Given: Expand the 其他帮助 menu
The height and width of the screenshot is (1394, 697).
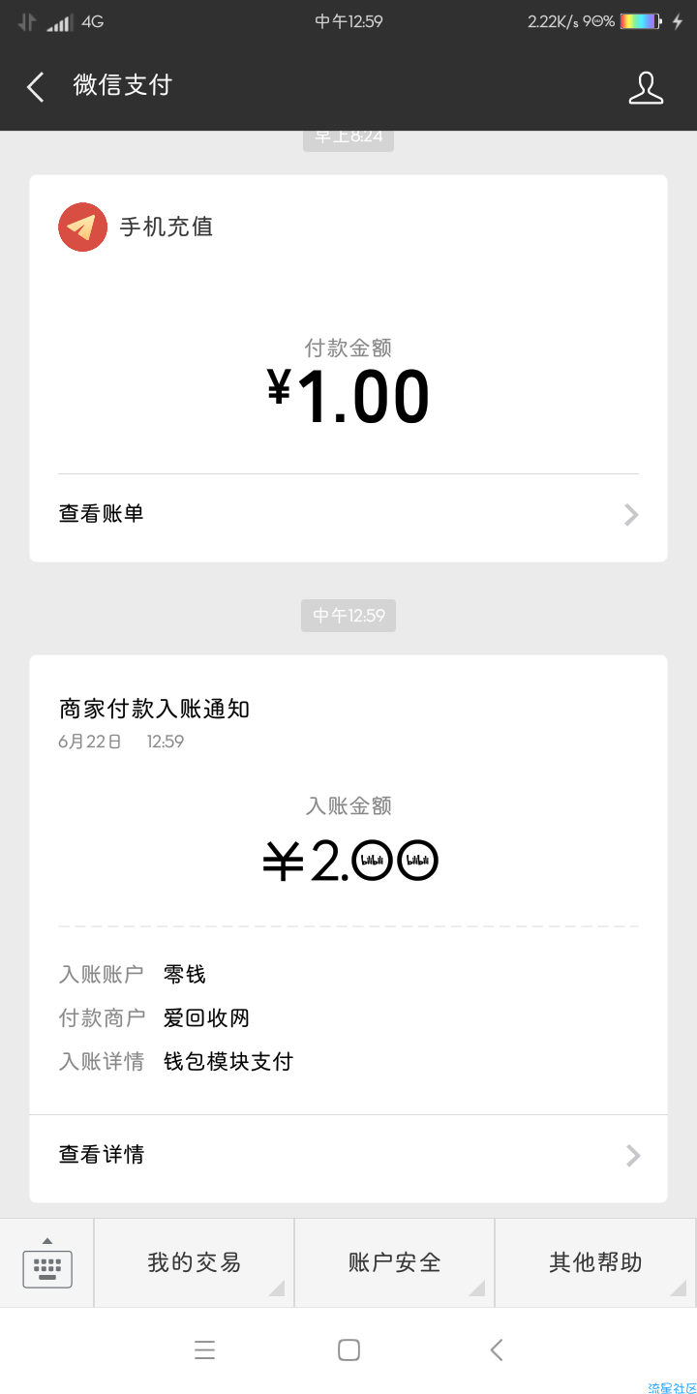Looking at the screenshot, I should [x=595, y=1263].
